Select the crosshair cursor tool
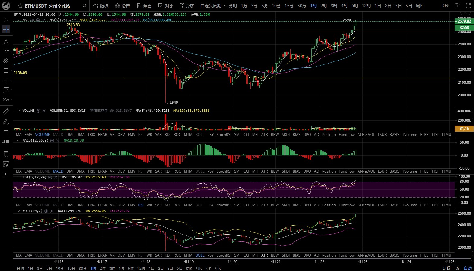Viewport: 474px width, 271px height. pyautogui.click(x=6, y=29)
